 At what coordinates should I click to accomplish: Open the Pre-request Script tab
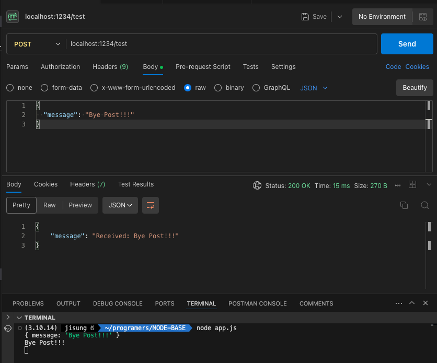203,67
